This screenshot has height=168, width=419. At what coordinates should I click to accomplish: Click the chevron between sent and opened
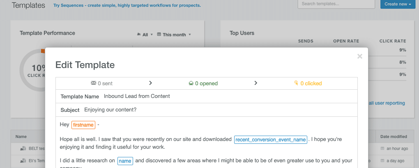pyautogui.click(x=150, y=83)
